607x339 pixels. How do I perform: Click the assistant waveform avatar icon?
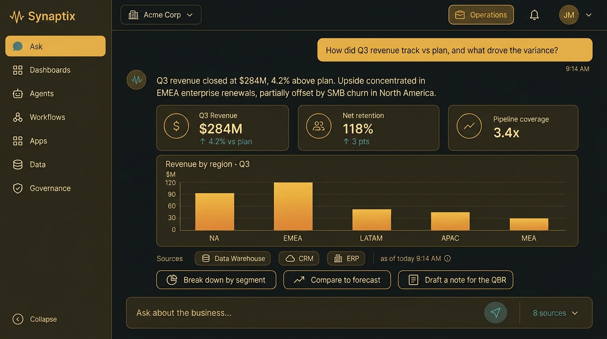[x=136, y=80]
